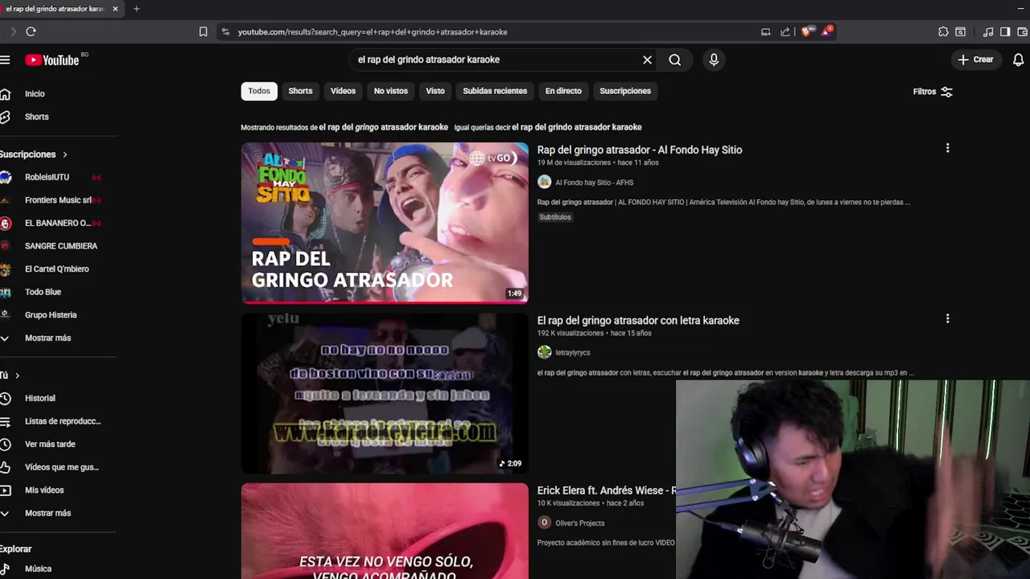Click the search query input field
The height and width of the screenshot is (579, 1030).
coord(496,60)
